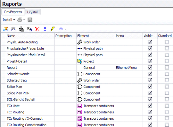Click the save floppy disk icon
Viewport: 173px width, 127px height.
tap(30, 20)
